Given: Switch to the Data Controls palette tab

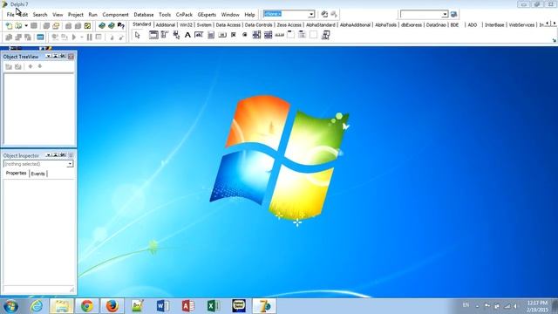Looking at the screenshot, I should coord(258,25).
